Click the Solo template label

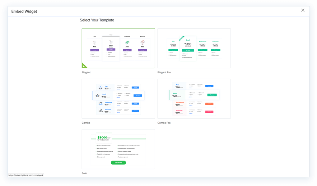[84, 173]
